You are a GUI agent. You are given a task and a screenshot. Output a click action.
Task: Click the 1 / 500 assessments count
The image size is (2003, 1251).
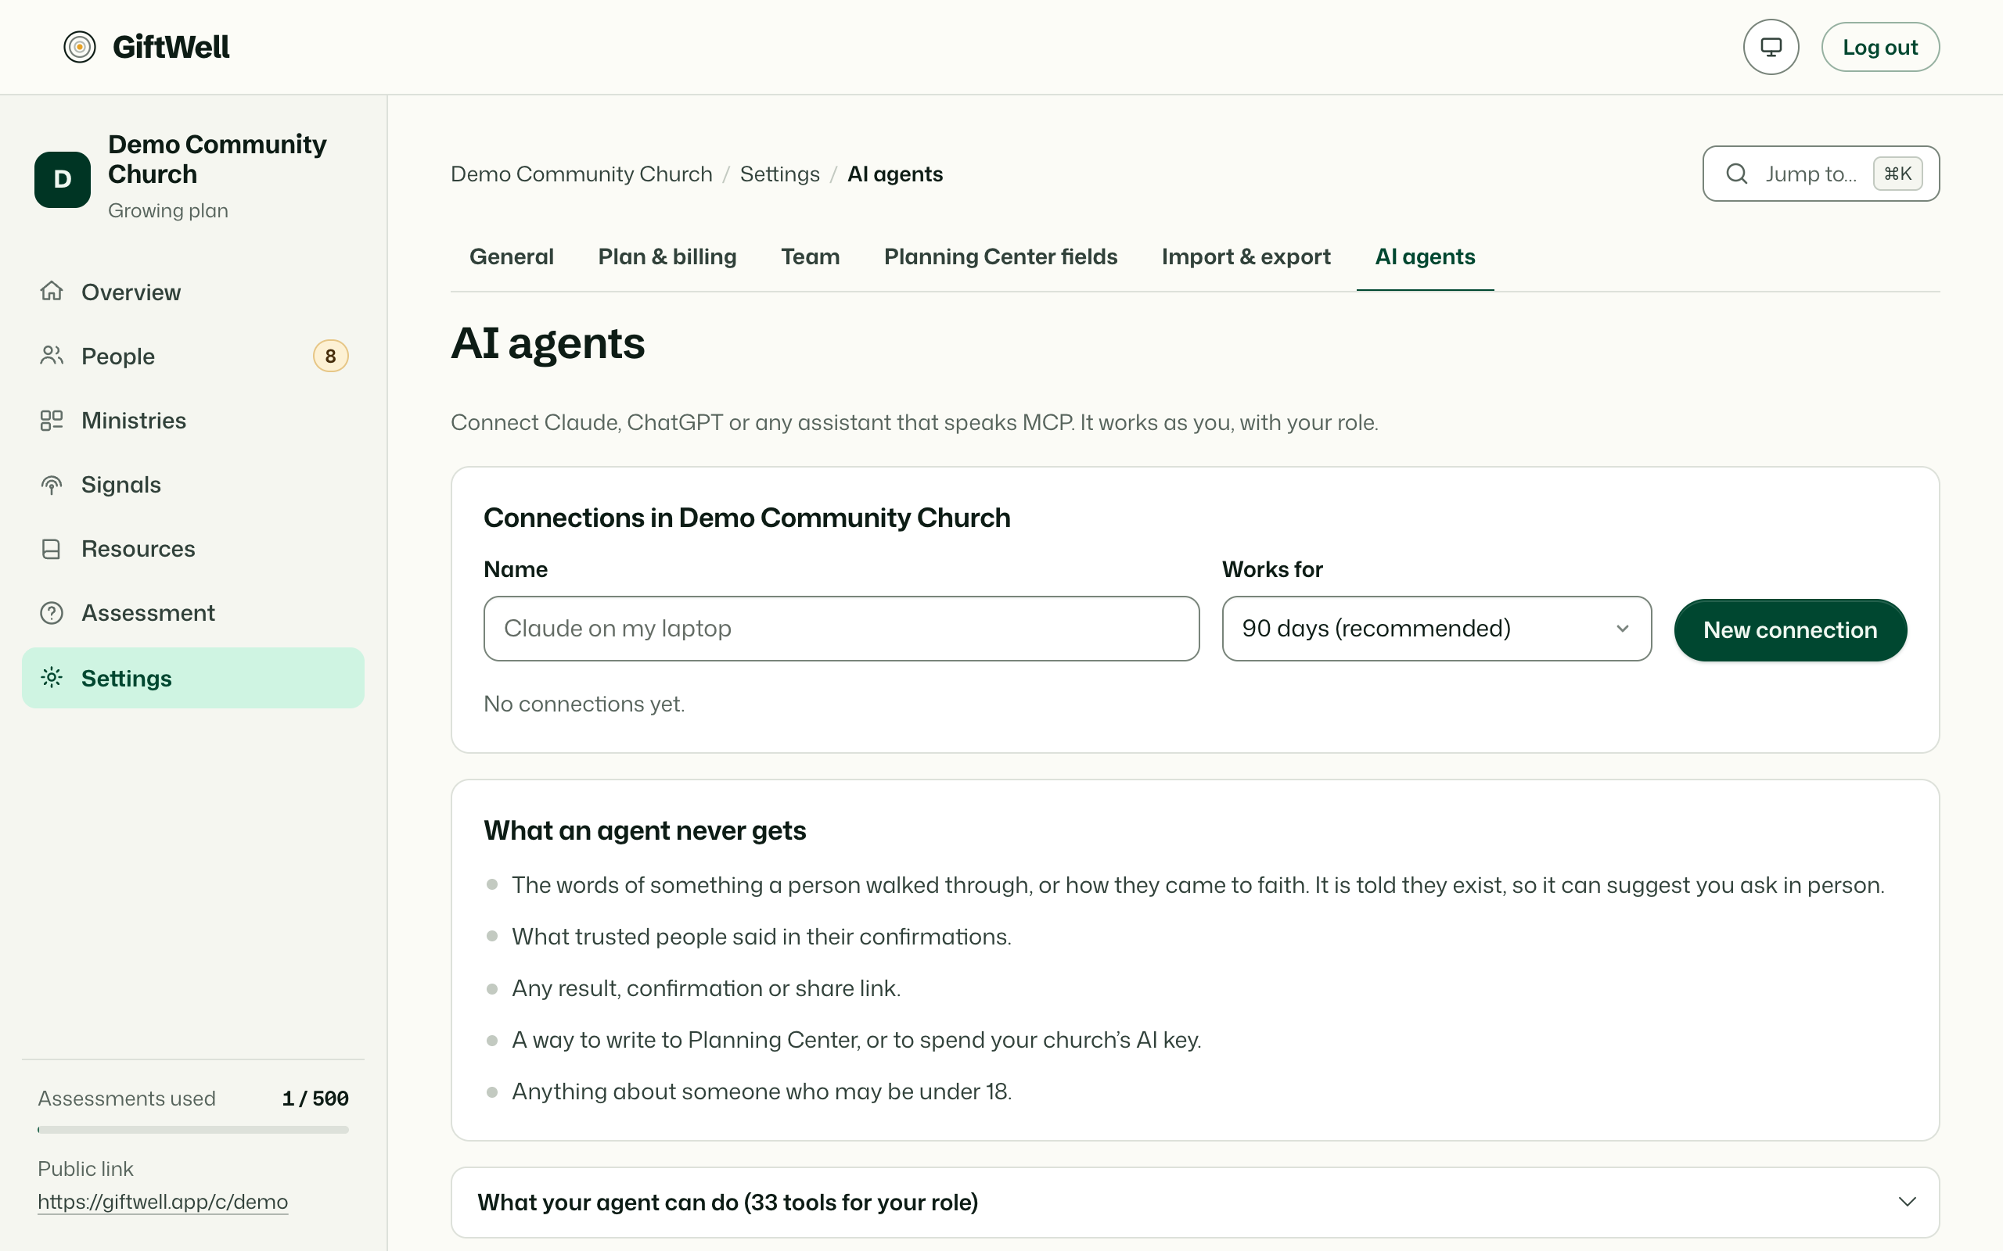coord(315,1098)
